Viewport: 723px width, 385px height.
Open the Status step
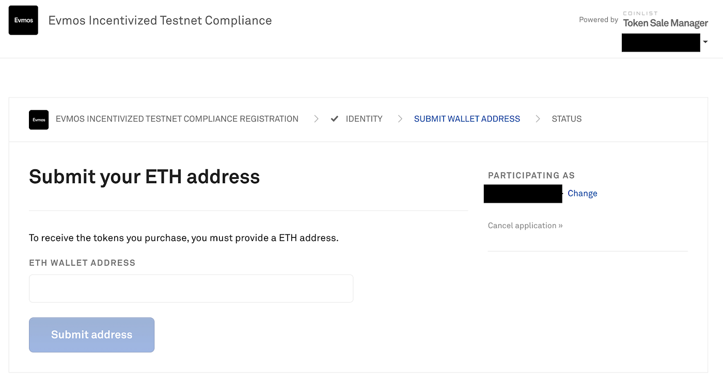(x=567, y=119)
